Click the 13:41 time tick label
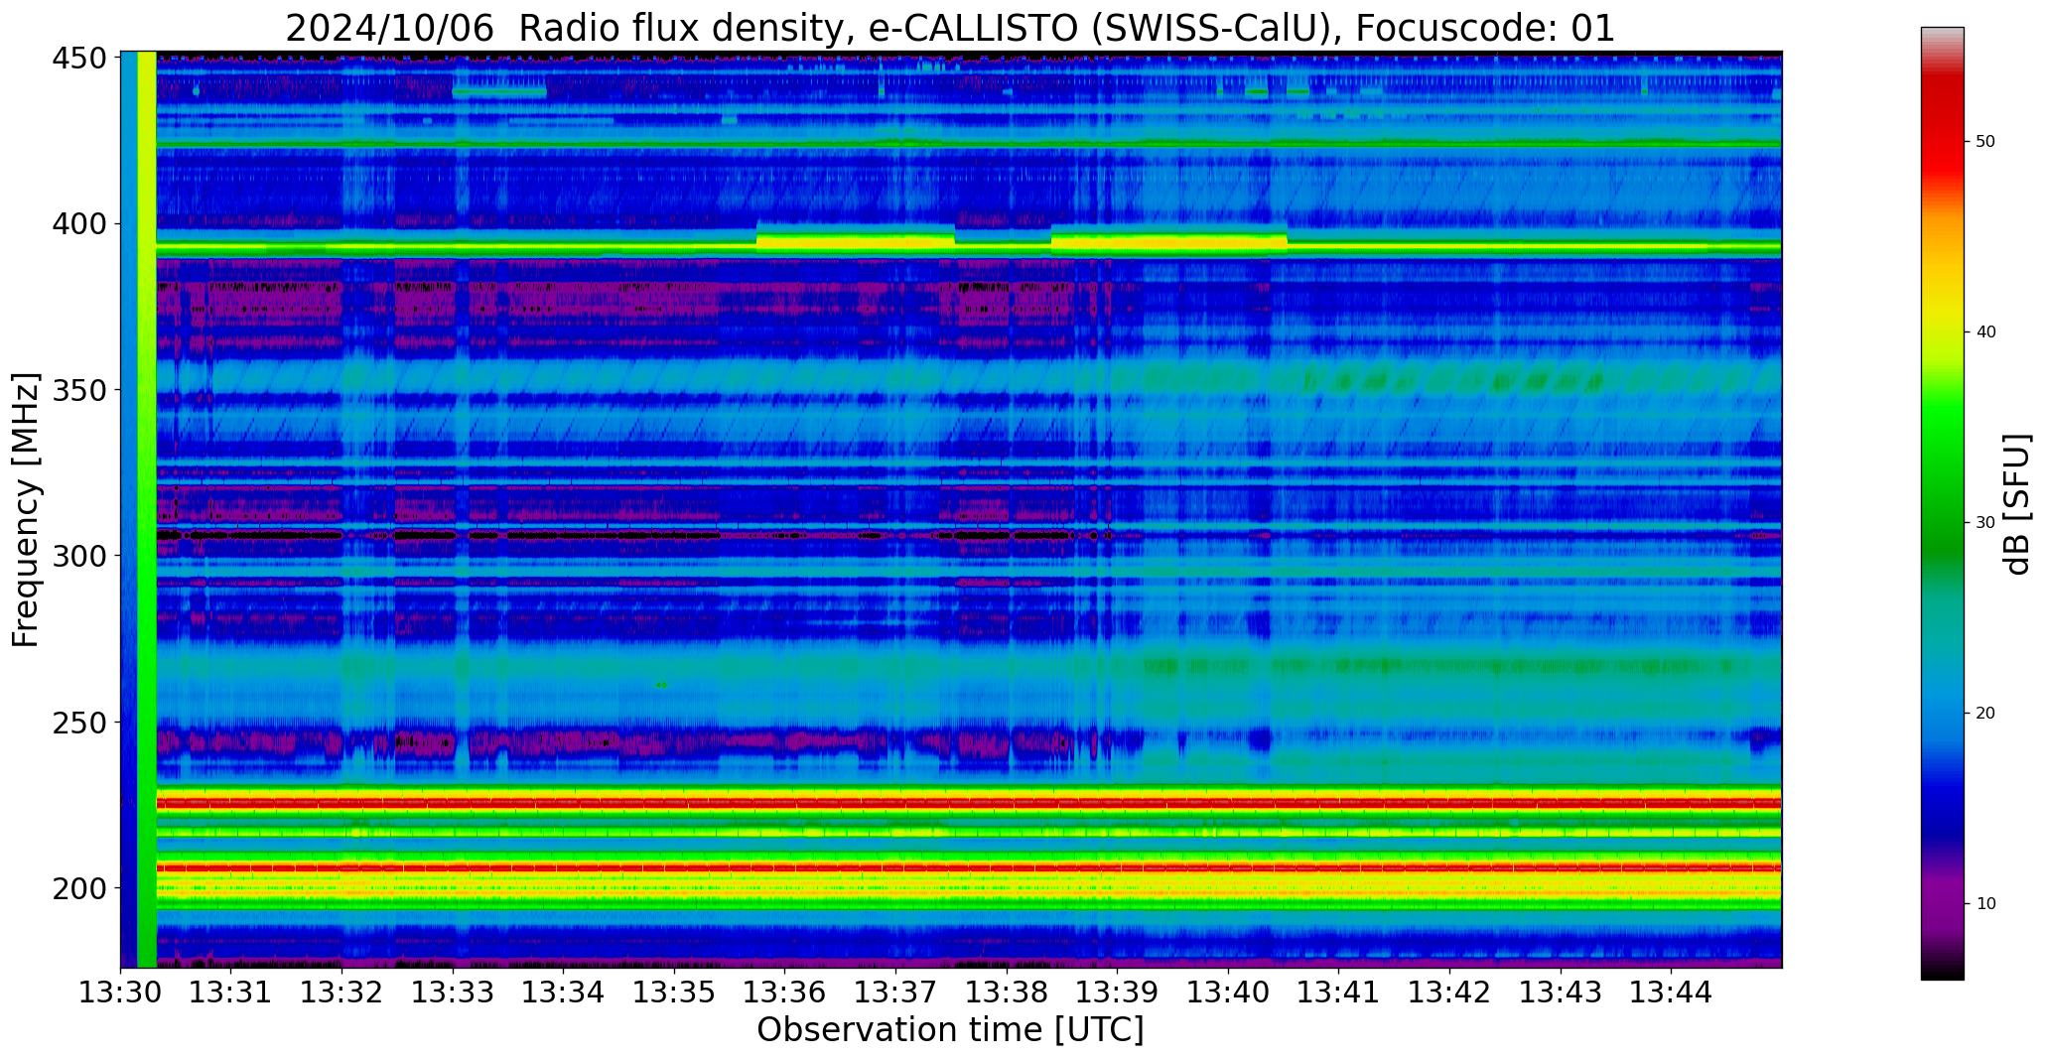The height and width of the screenshot is (1059, 2047). (x=1338, y=992)
